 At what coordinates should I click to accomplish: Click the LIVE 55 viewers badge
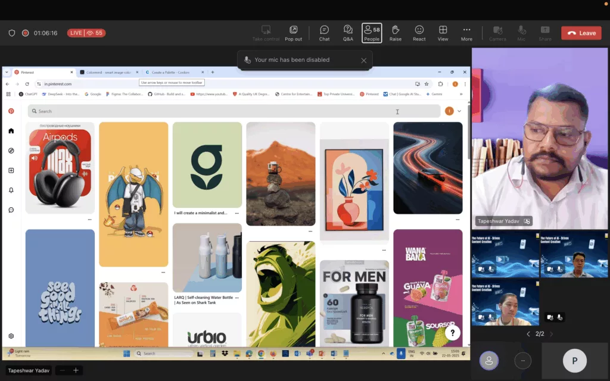click(86, 33)
